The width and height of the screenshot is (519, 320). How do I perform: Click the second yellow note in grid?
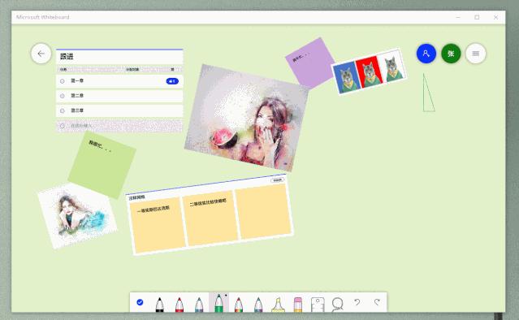[210, 218]
